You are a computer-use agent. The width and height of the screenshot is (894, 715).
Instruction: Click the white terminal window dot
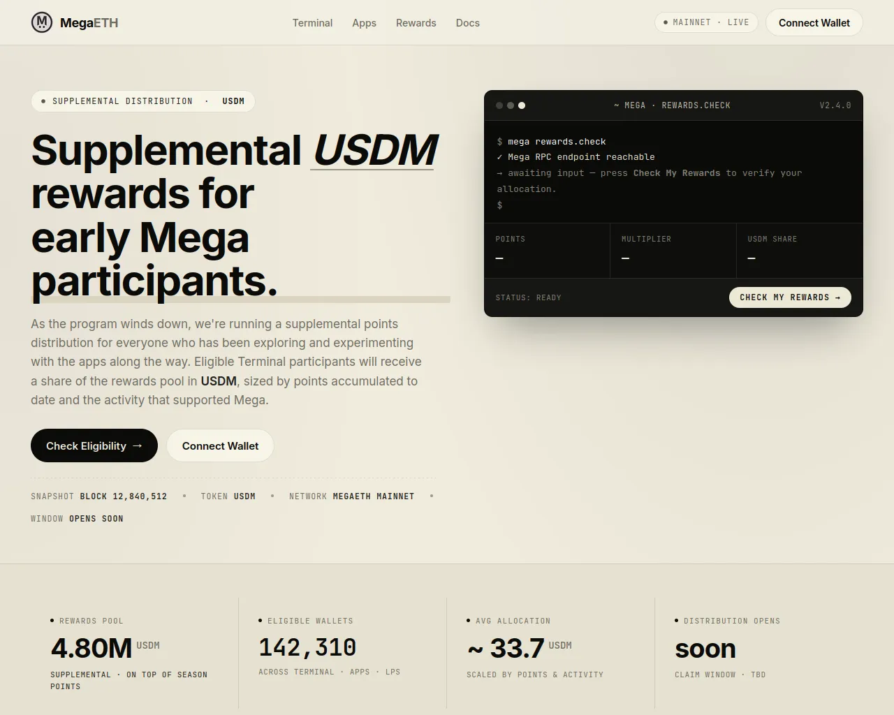(x=522, y=105)
